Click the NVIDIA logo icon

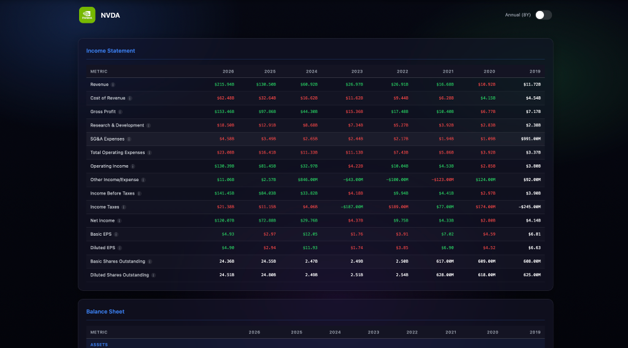(87, 15)
